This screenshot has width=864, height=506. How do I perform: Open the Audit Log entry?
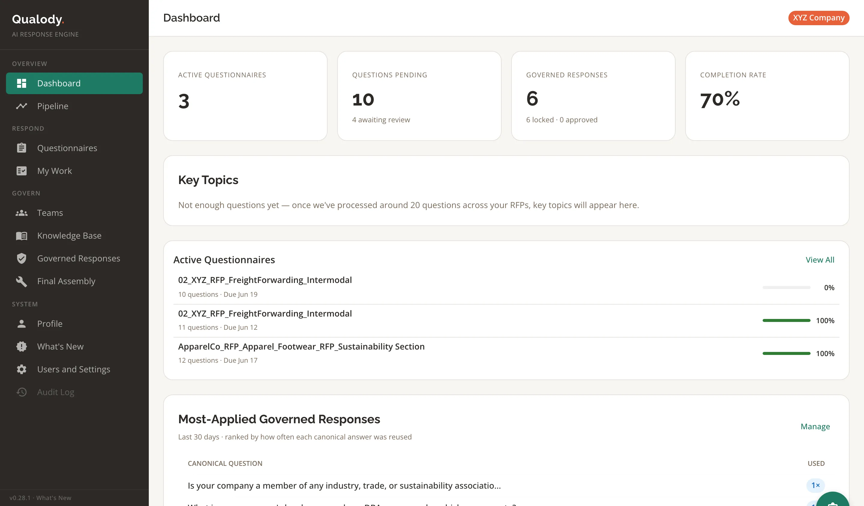coord(74,392)
